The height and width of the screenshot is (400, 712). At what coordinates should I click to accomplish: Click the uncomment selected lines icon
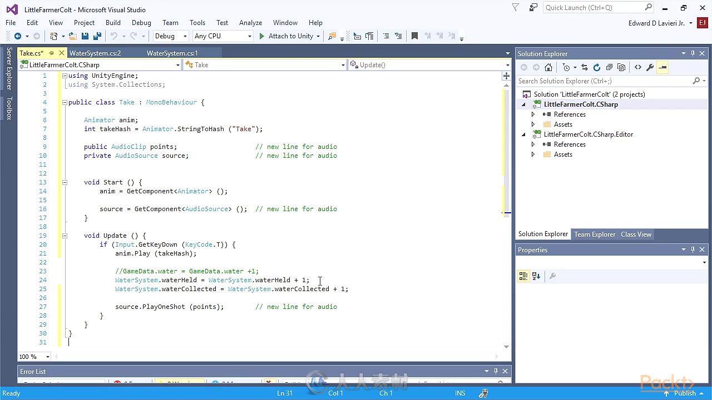tap(398, 36)
